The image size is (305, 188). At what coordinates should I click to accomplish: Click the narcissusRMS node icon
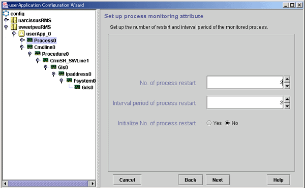pos(14,20)
